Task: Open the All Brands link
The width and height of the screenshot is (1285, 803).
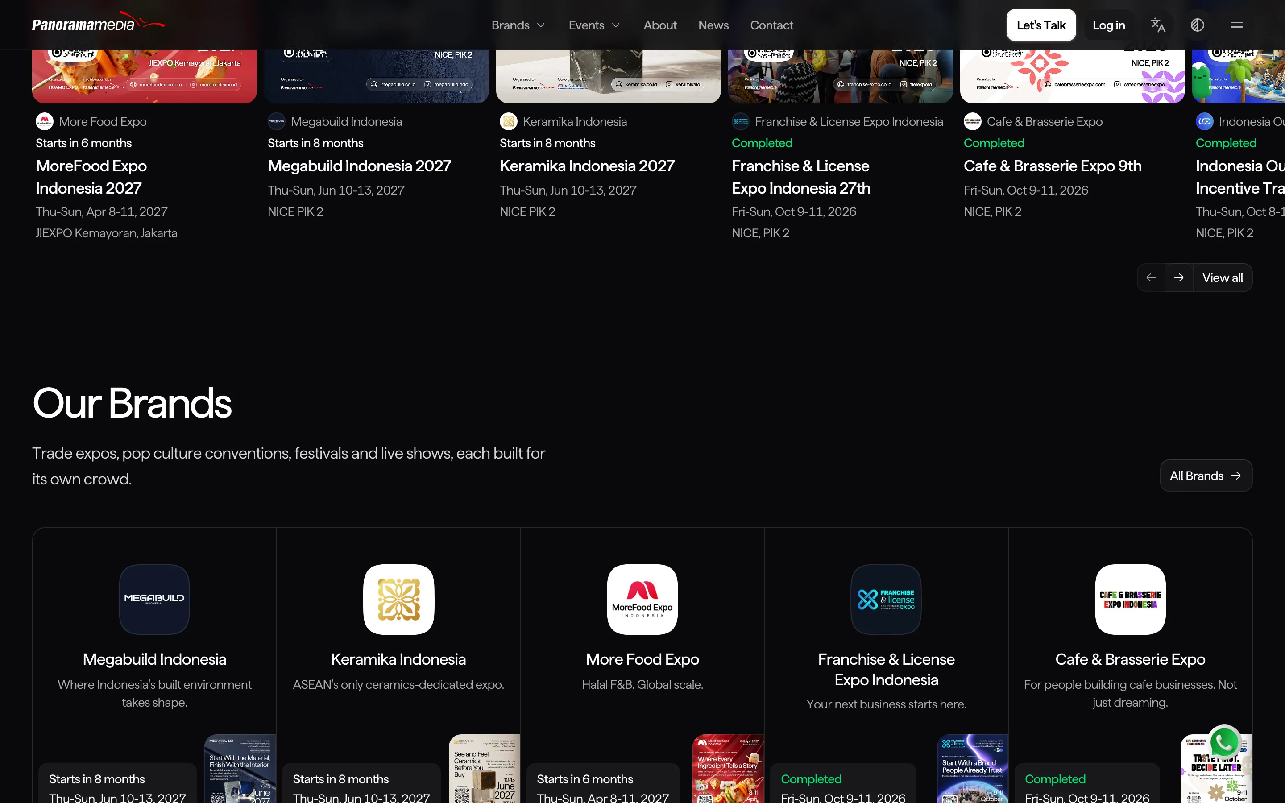Action: coord(1206,476)
